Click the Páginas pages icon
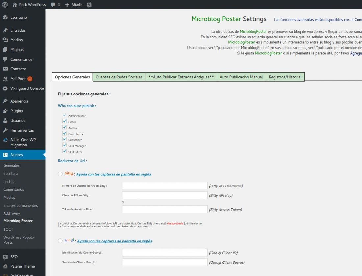This screenshot has width=362, height=276. [5, 50]
